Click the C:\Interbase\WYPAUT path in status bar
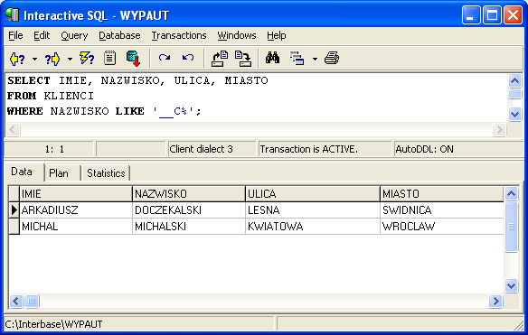Screen dimensions: 528x335 pyautogui.click(x=53, y=324)
